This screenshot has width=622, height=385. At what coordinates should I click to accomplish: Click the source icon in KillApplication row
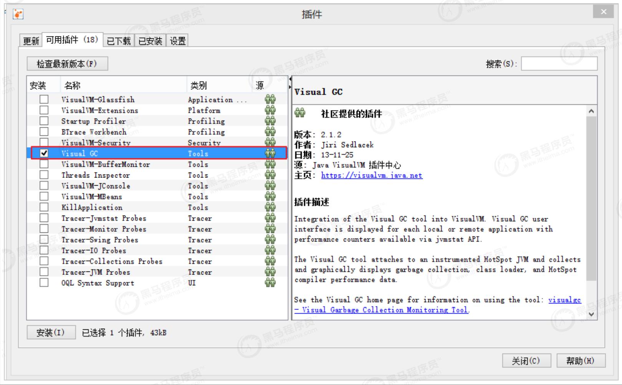click(270, 207)
